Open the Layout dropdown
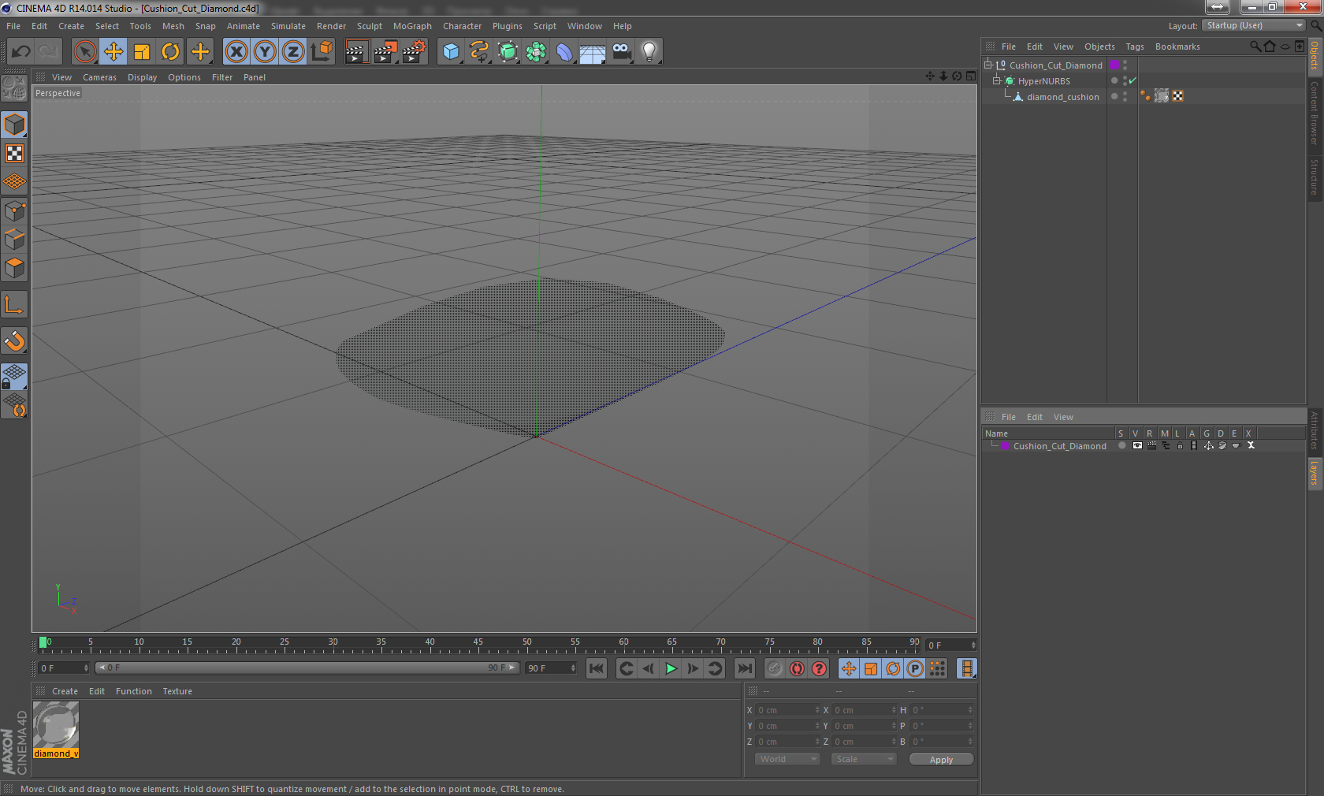This screenshot has width=1324, height=796. coord(1254,25)
